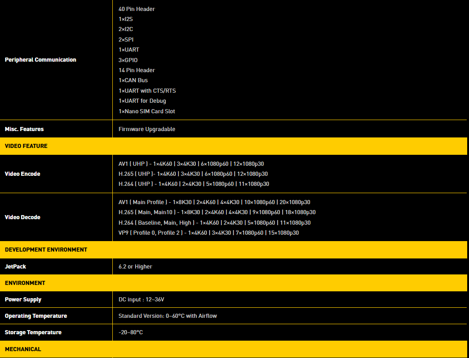Screen dimensions: 469x358
Task: Select the Operating Temperature row label
Action: click(x=36, y=316)
